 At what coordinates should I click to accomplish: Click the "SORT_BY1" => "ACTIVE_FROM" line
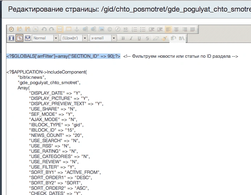[65, 172]
